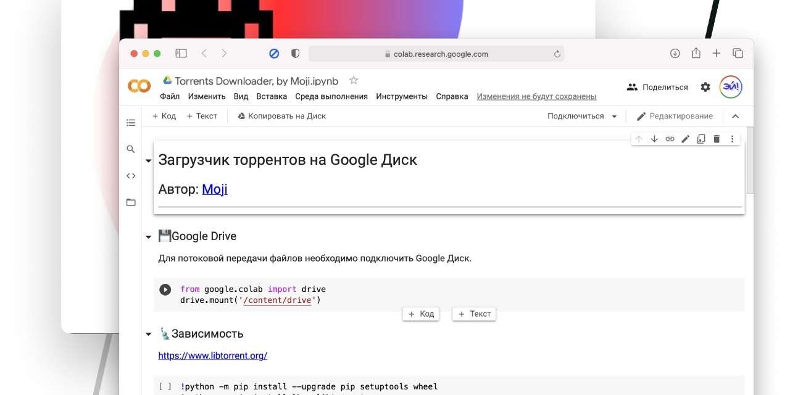The image size is (790, 395).
Task: Reload the Colab page
Action: point(557,54)
